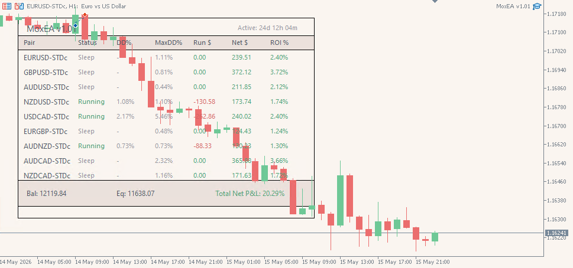Click the 15 May 13:00 time axis label
Viewport: 573px width, 268px height.
tap(357, 262)
